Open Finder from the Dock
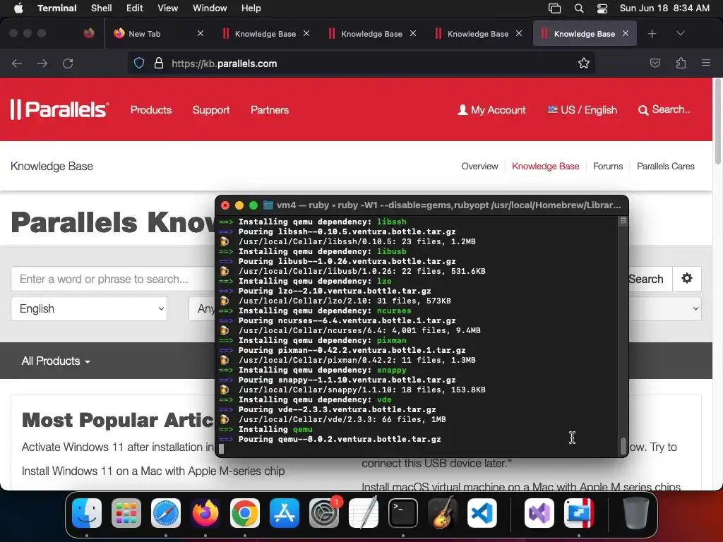 point(87,513)
